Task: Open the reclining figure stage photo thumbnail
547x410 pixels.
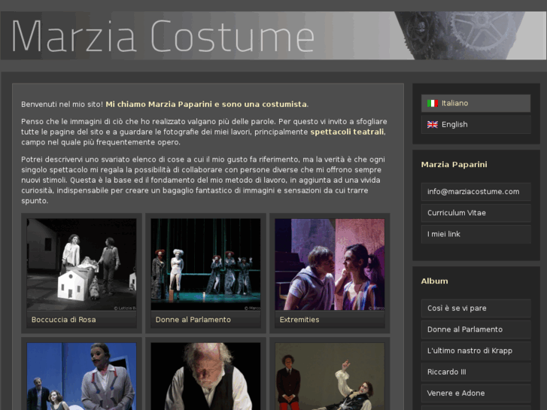Action: 330,376
